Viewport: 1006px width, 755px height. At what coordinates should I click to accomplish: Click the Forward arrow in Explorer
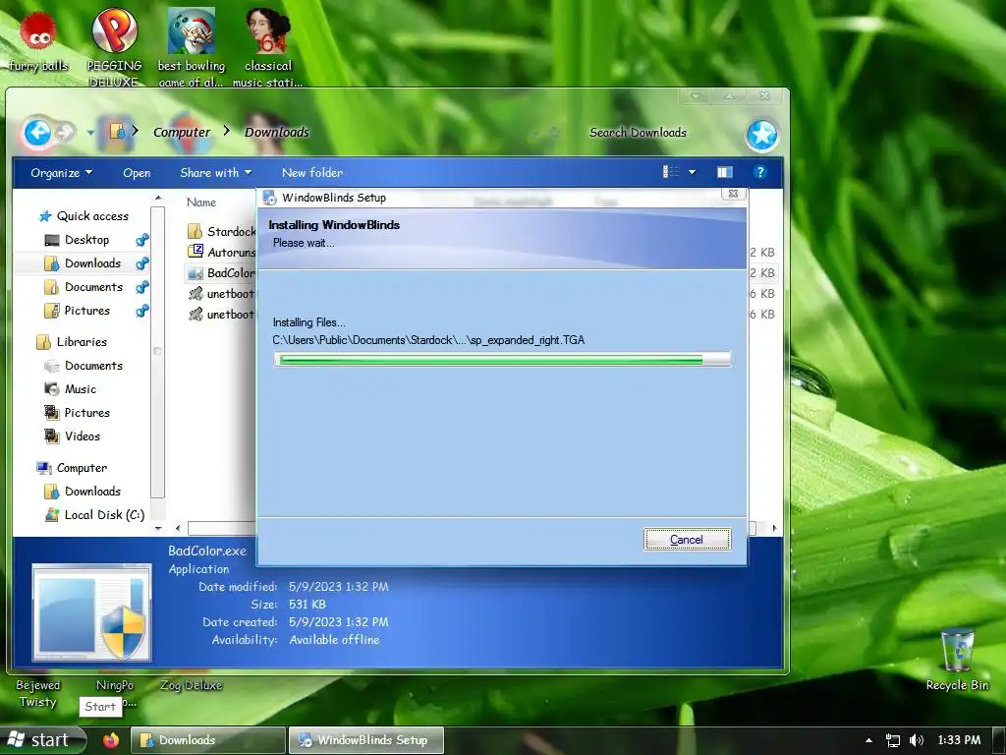click(x=64, y=133)
